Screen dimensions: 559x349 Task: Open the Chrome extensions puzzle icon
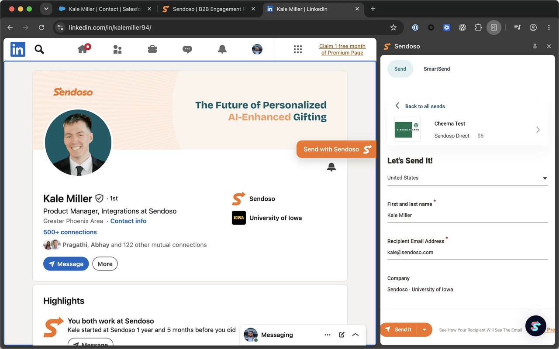pos(478,27)
